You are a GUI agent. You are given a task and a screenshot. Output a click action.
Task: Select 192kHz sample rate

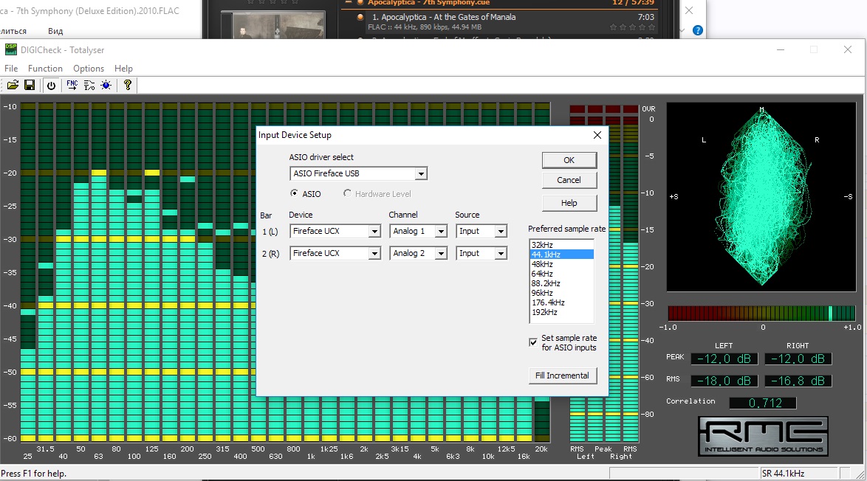coord(562,312)
